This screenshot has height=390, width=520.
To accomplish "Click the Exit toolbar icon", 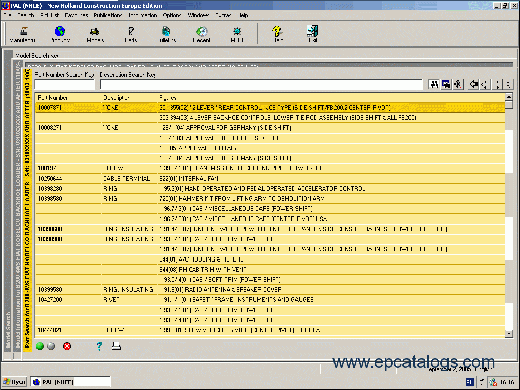I will click(313, 34).
